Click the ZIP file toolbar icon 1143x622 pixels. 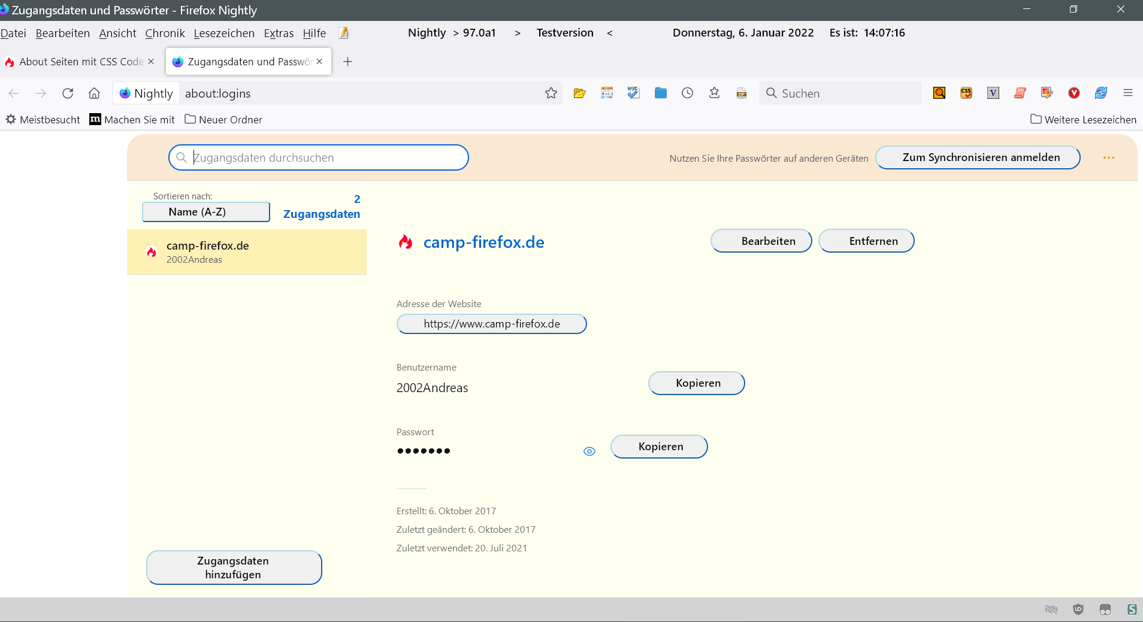741,93
